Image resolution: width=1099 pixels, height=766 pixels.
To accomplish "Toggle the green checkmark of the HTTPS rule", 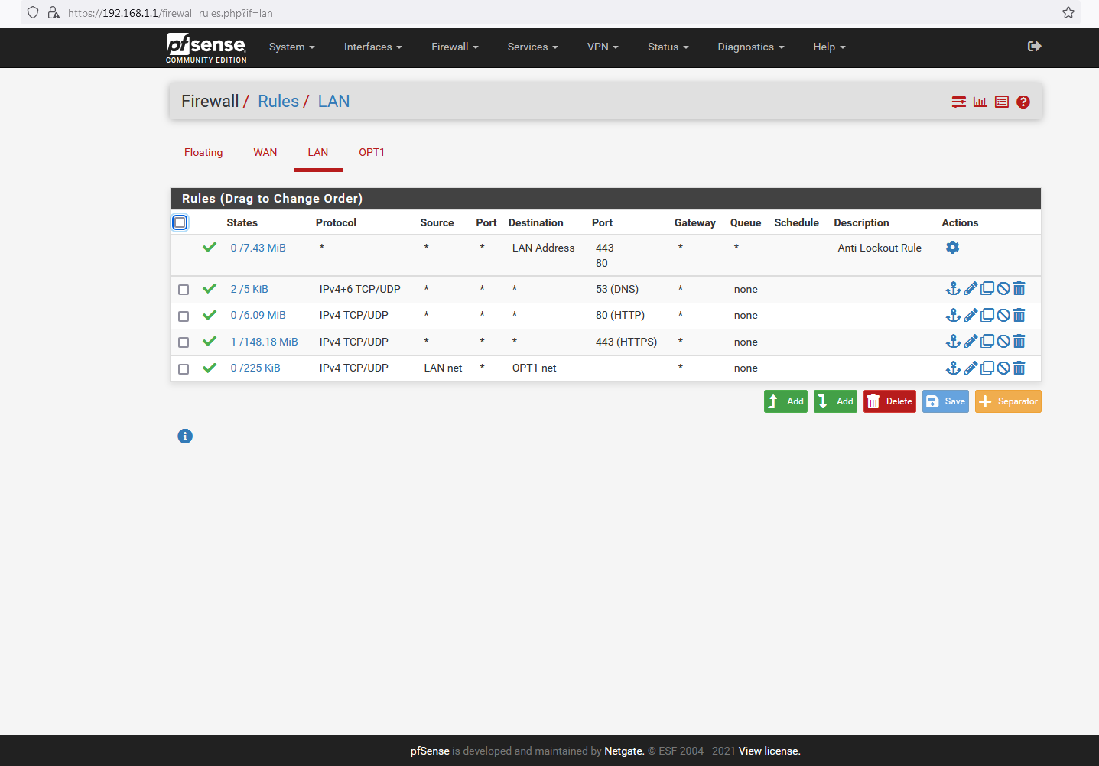I will pyautogui.click(x=210, y=341).
